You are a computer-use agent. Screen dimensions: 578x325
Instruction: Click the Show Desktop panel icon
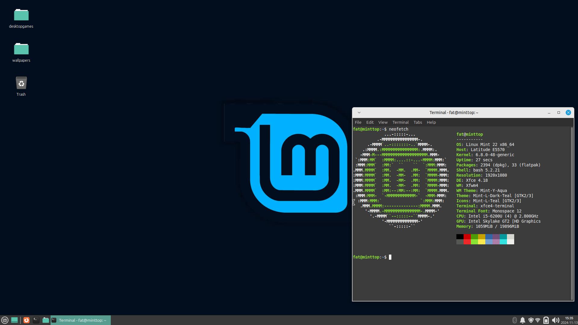(x=14, y=320)
